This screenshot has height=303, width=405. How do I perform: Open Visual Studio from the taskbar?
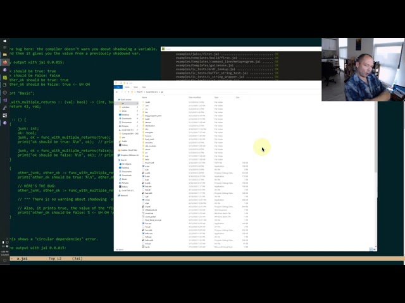point(4,100)
